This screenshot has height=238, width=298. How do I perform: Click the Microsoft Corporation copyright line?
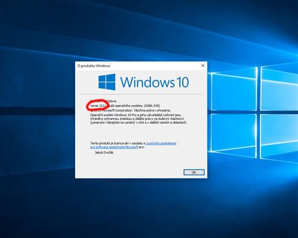point(130,110)
